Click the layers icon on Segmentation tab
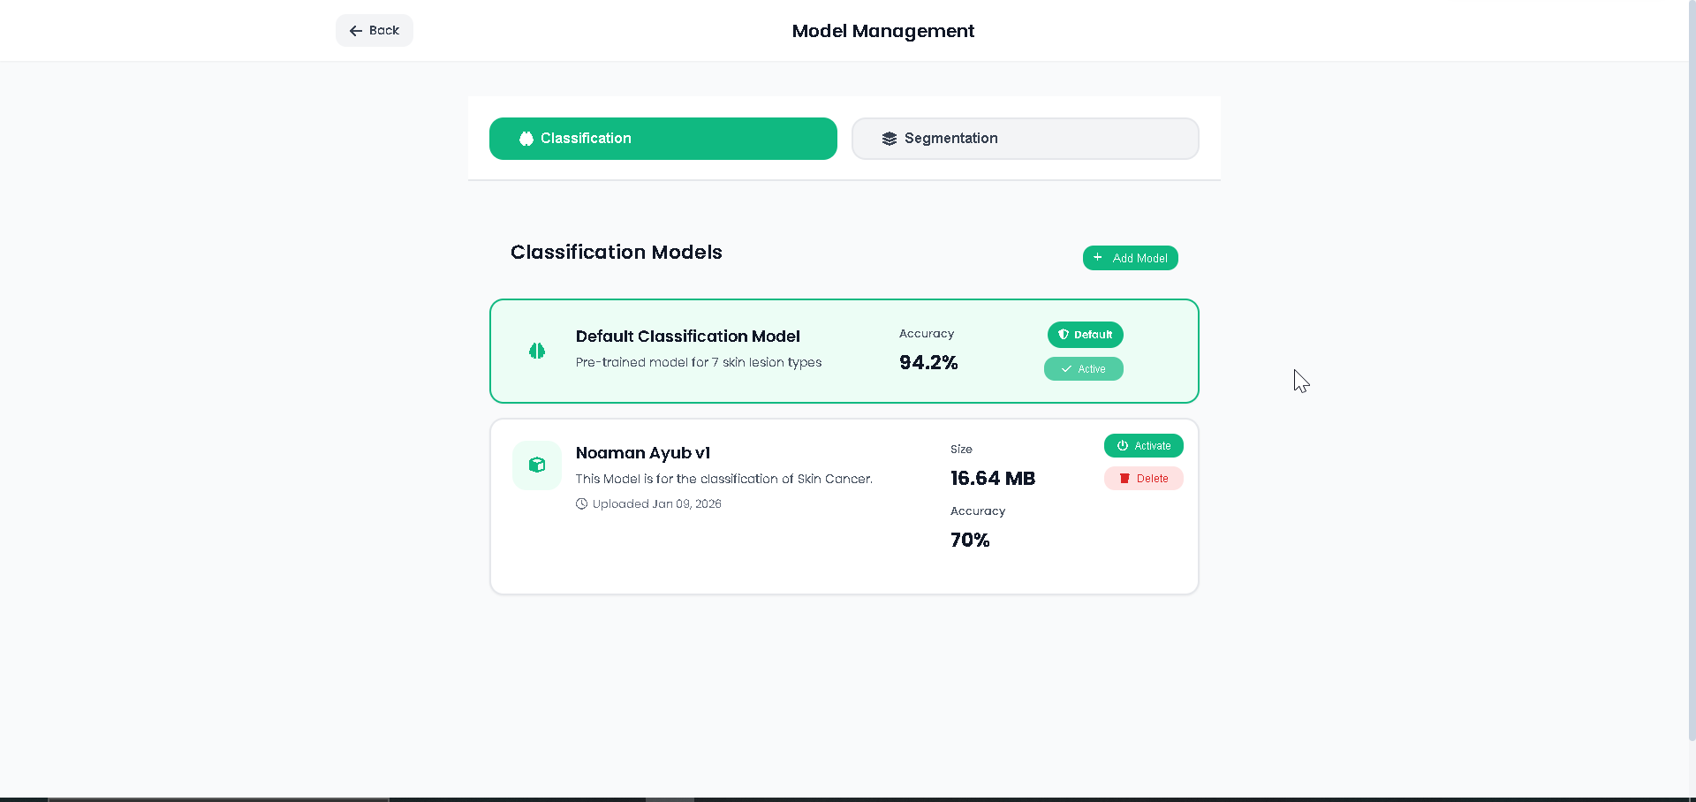This screenshot has height=802, width=1696. 889,139
